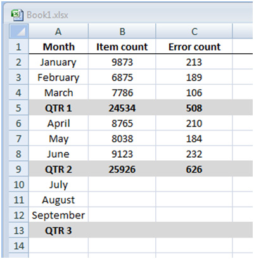Select column B header

[122, 31]
